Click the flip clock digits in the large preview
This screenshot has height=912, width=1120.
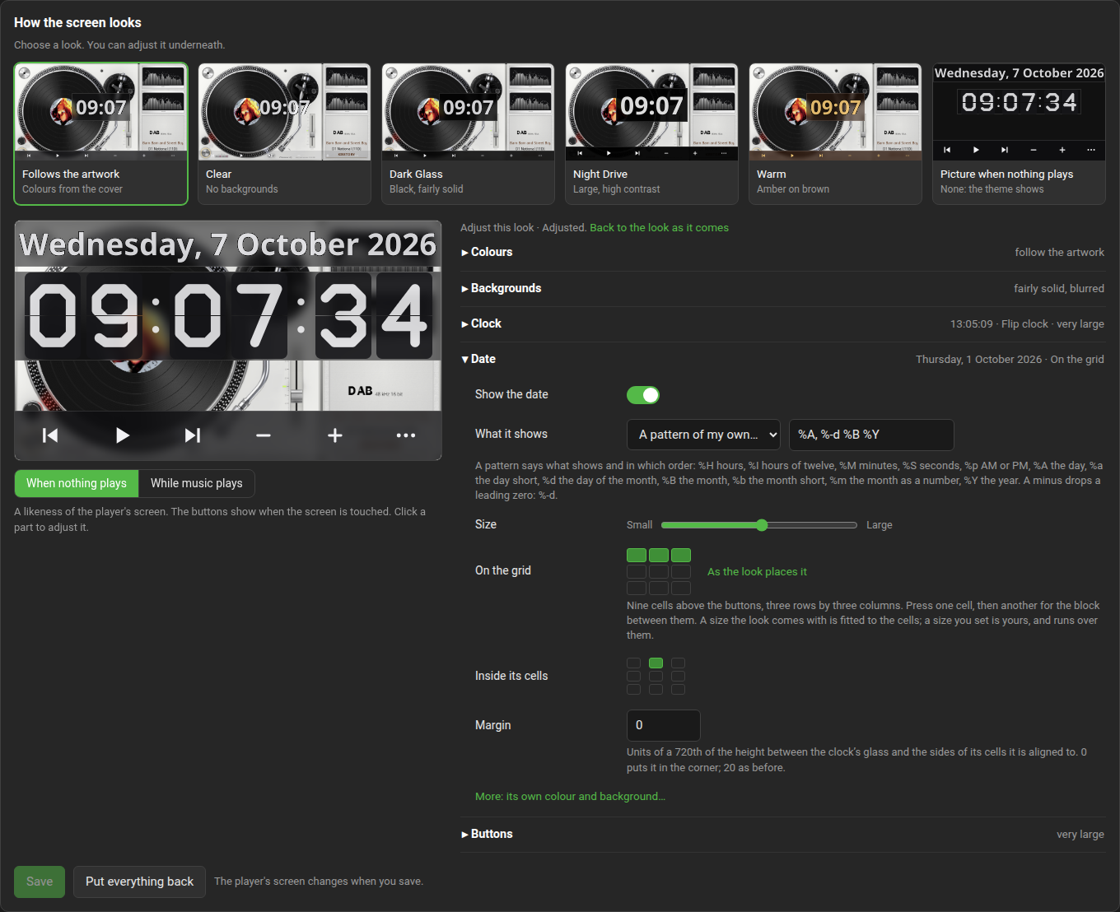point(228,316)
